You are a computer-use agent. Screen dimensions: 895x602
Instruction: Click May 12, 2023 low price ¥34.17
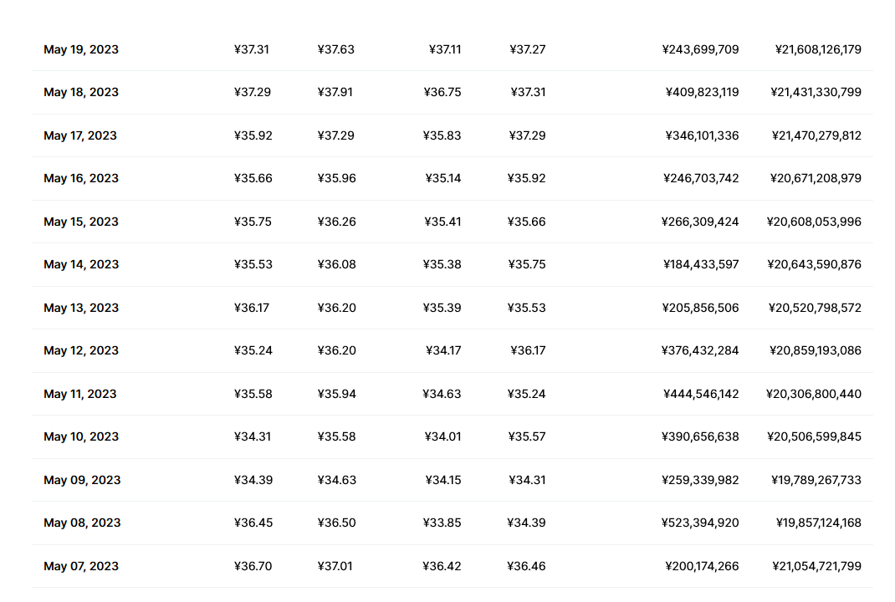(x=443, y=351)
